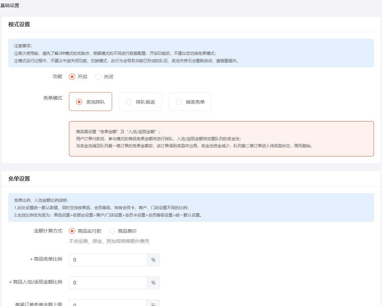
Task: Focus the 商品入池/返现金额比例 input field
Action: pyautogui.click(x=108, y=283)
